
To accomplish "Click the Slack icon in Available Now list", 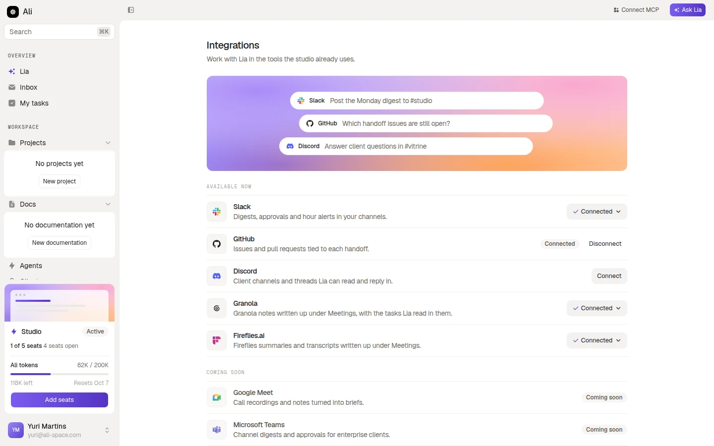I will click(x=217, y=212).
